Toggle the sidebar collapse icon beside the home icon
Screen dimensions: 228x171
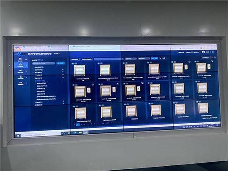point(26,59)
